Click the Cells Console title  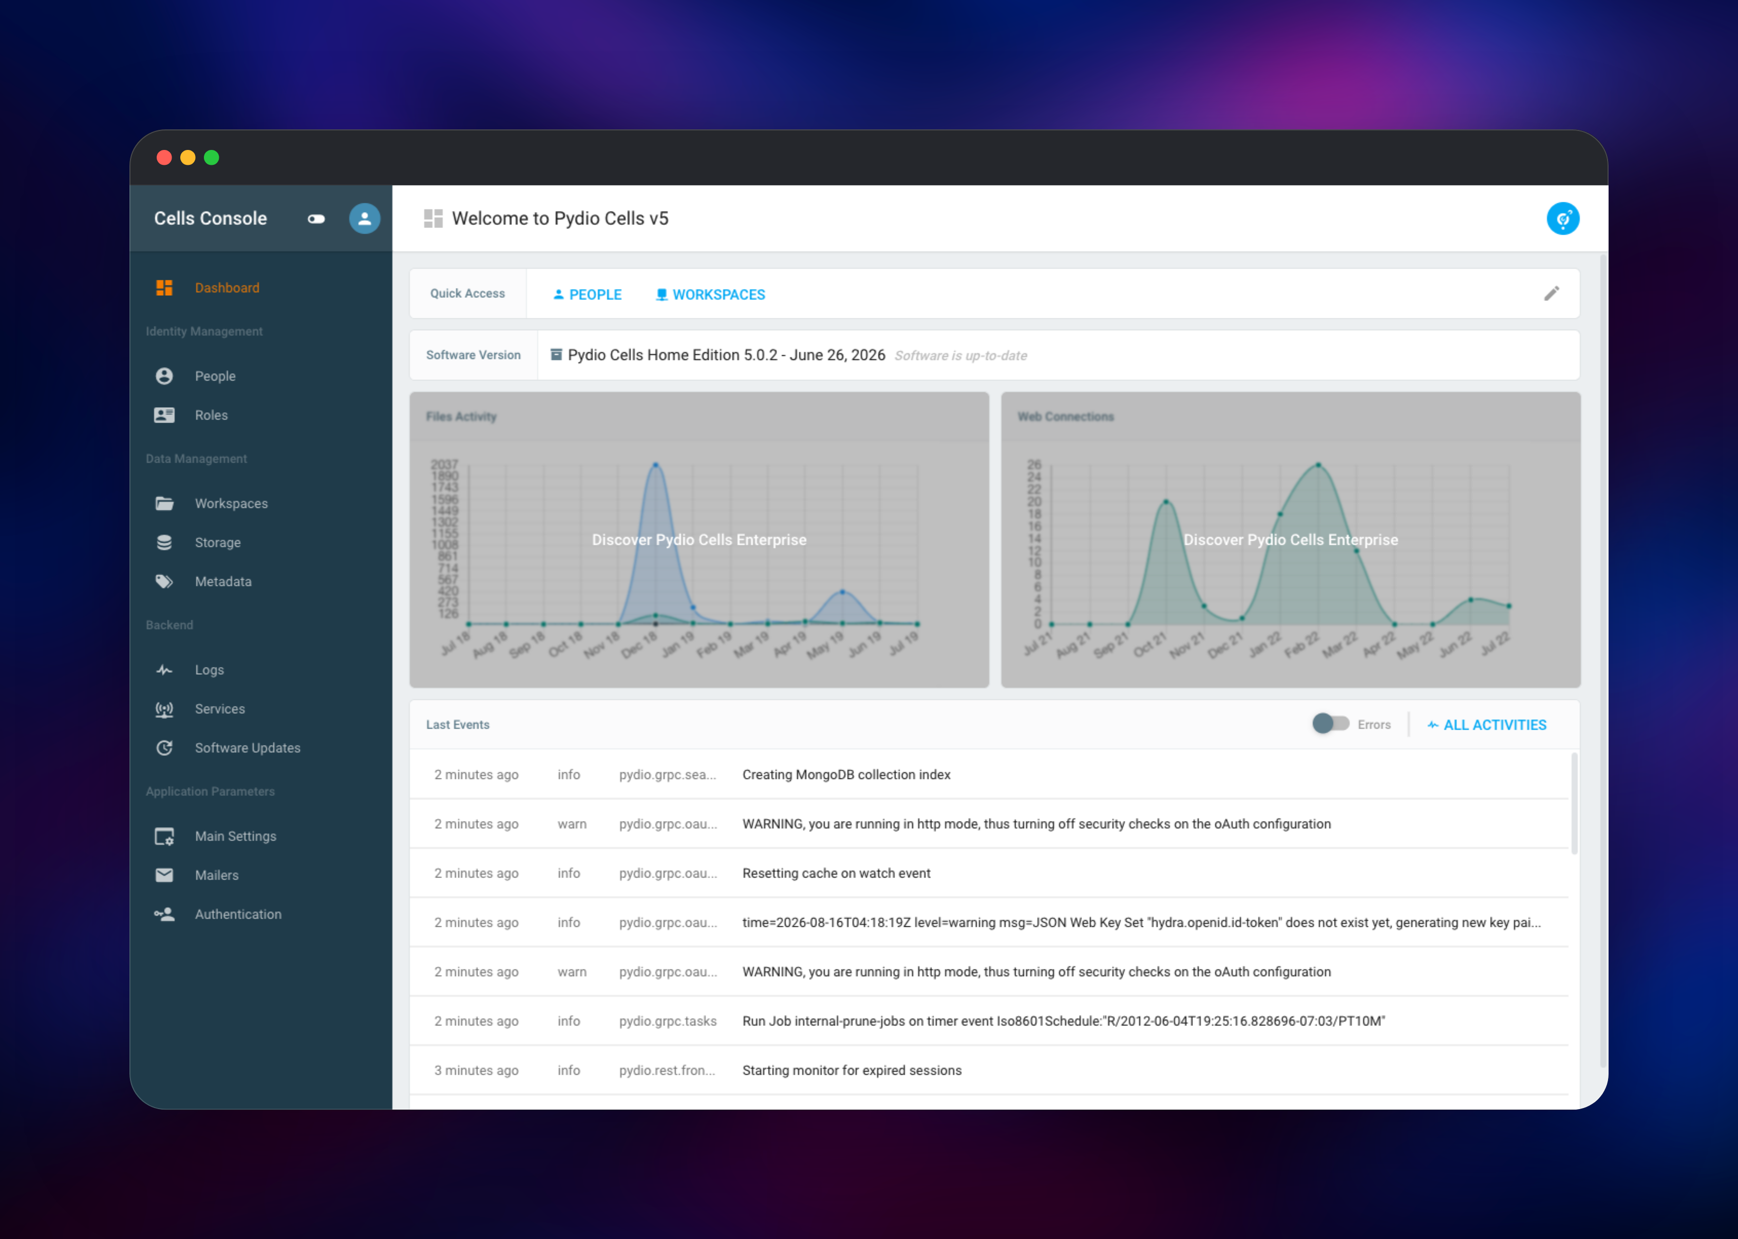coord(211,219)
